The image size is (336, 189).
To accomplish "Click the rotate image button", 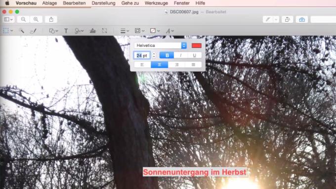I will coord(288,19).
